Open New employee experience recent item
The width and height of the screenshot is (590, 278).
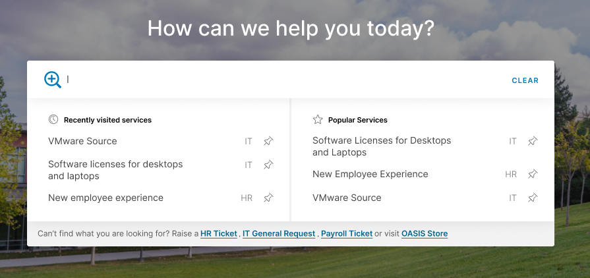105,198
